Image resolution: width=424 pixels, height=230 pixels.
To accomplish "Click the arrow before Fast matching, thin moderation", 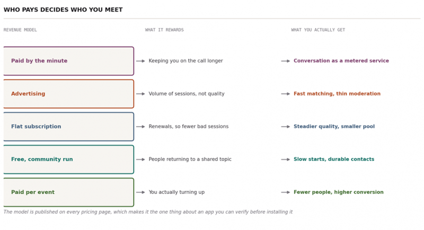I will point(286,94).
